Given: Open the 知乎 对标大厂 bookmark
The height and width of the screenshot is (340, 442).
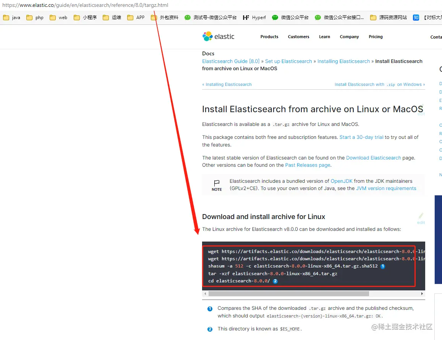Looking at the screenshot, I should tap(427, 18).
